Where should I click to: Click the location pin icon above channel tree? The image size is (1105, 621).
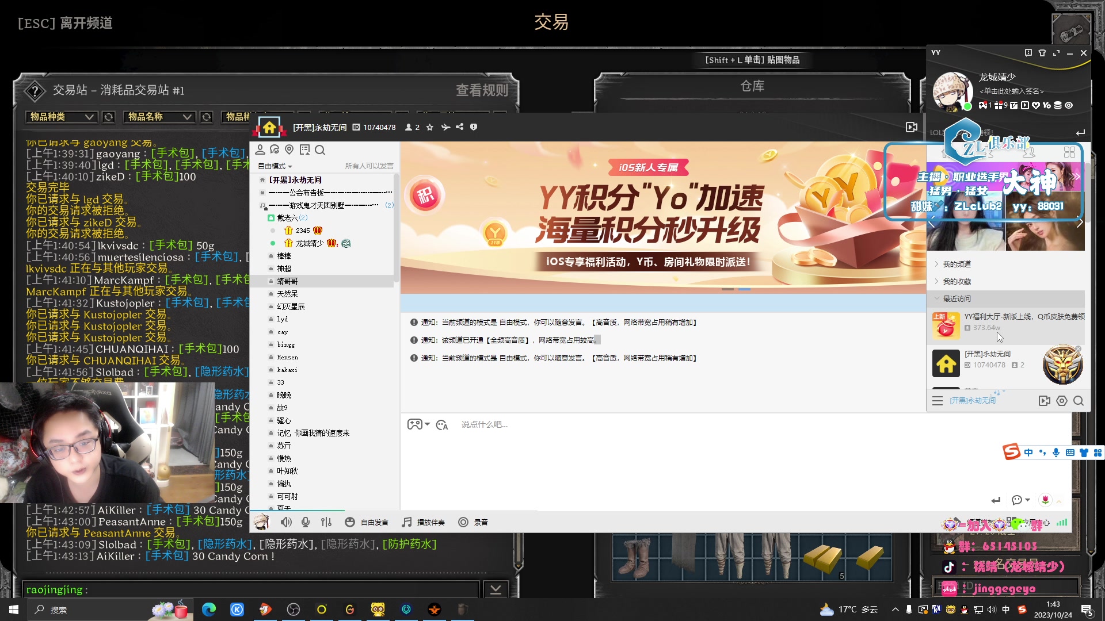pos(289,149)
